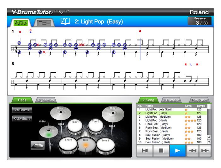Click the measure 5 number label
Image resolution: width=221 pixels, height=168 pixels.
point(13,64)
